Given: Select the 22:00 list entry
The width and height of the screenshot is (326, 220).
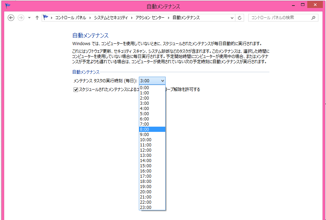Looking at the screenshot, I should [152, 202].
